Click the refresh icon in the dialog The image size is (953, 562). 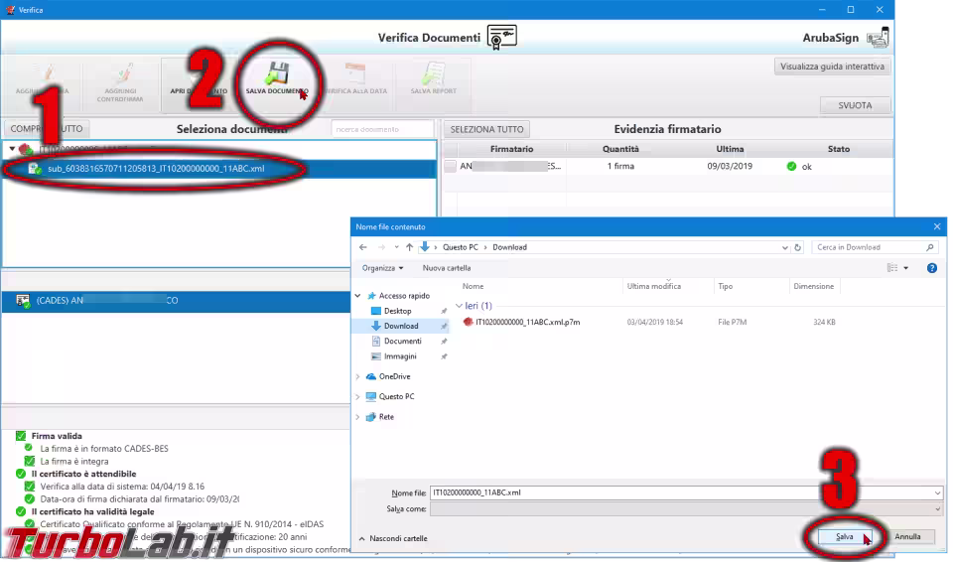click(x=798, y=247)
